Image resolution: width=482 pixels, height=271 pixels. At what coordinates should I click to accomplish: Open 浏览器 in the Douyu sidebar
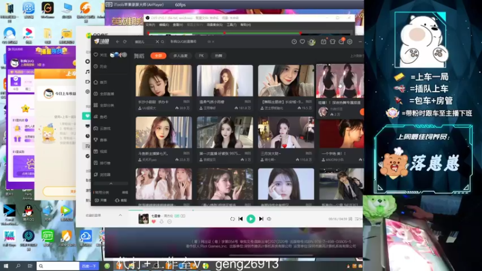(102, 175)
